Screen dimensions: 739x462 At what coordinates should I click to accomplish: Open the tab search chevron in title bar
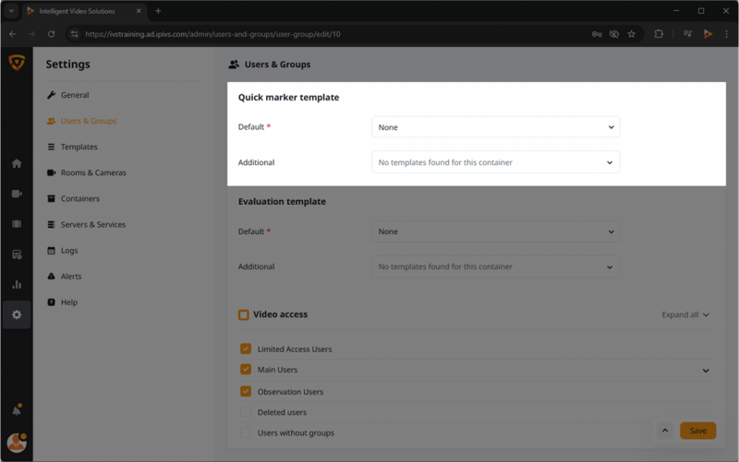[11, 11]
